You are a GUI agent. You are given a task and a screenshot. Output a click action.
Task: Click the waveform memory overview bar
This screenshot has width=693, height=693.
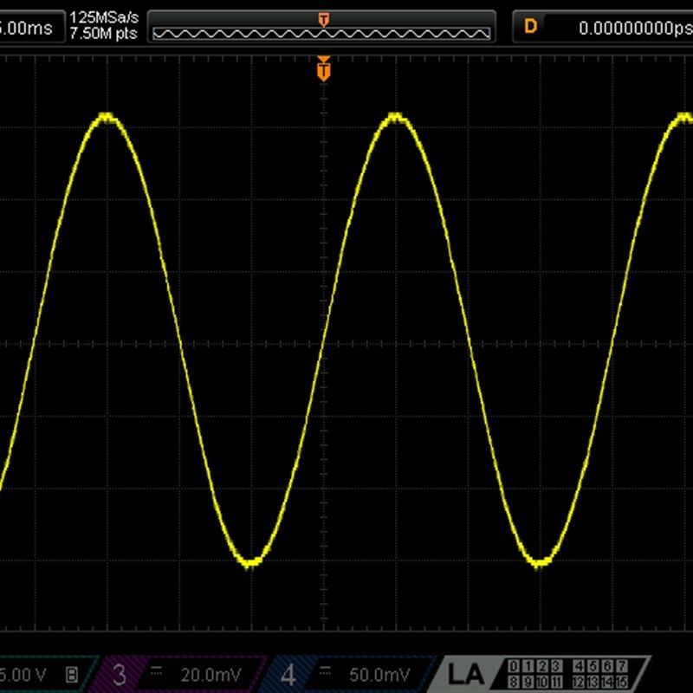click(321, 27)
